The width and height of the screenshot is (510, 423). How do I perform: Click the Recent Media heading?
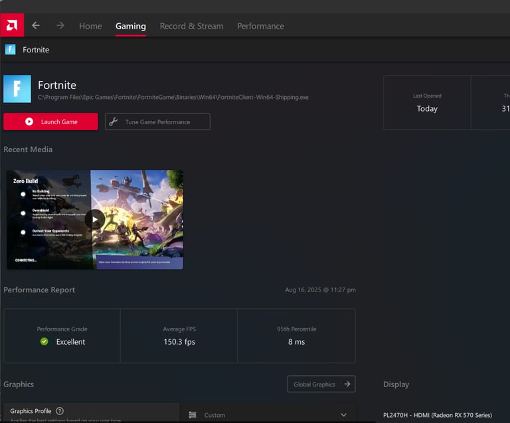point(28,149)
